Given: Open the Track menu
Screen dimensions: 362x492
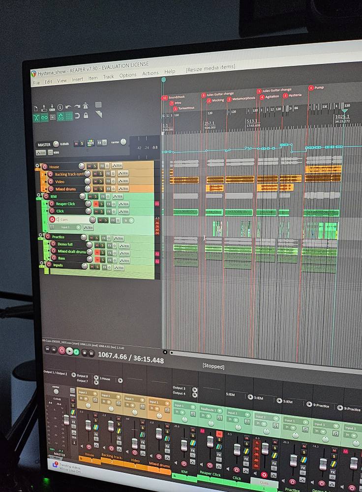Looking at the screenshot, I should pos(109,77).
